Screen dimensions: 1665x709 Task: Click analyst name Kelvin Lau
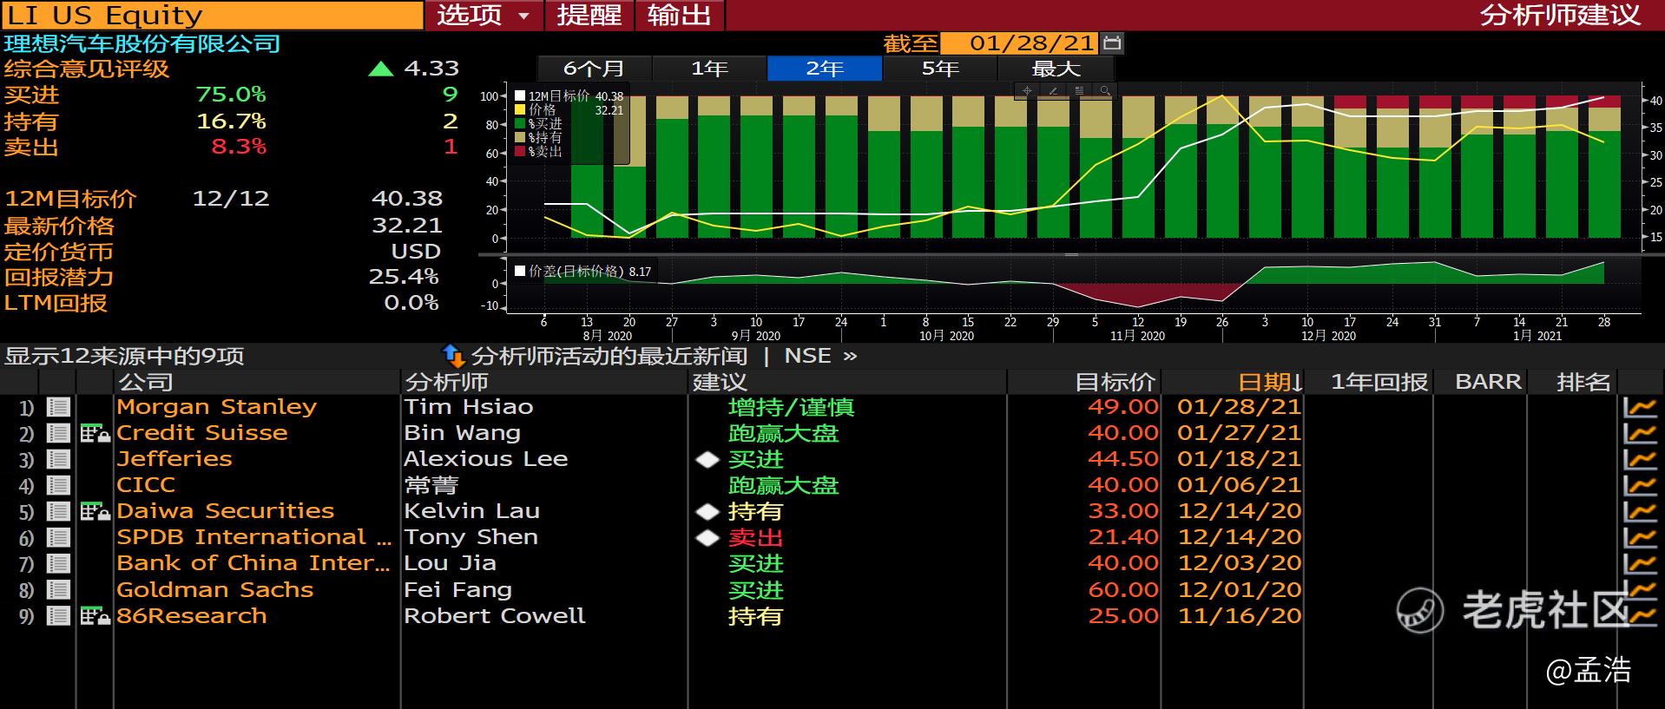click(x=472, y=511)
